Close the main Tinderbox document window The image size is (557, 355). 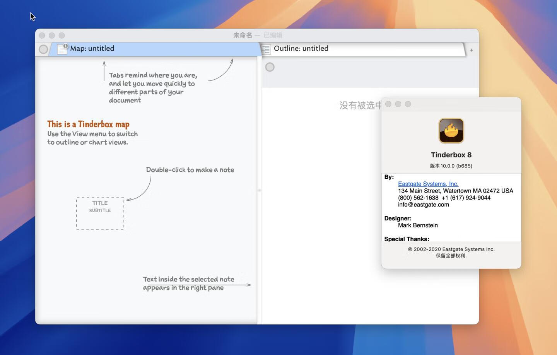[42, 36]
